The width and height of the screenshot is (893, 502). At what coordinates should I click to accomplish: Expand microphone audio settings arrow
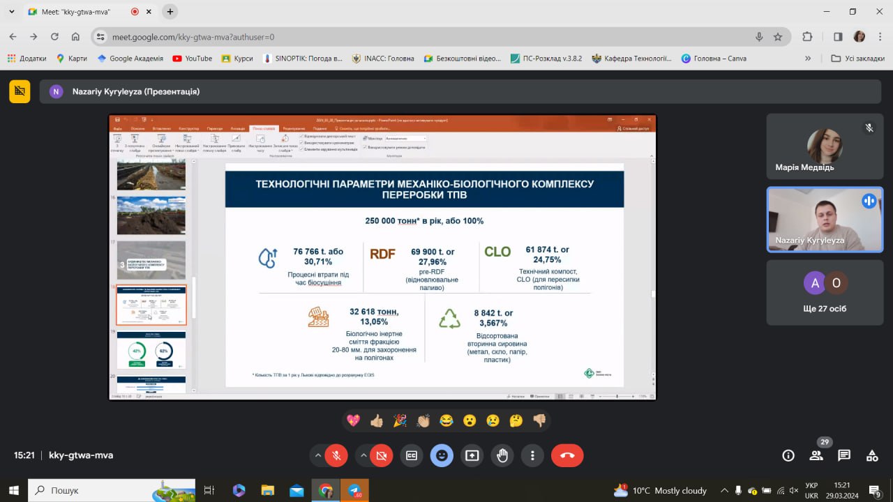coord(318,455)
